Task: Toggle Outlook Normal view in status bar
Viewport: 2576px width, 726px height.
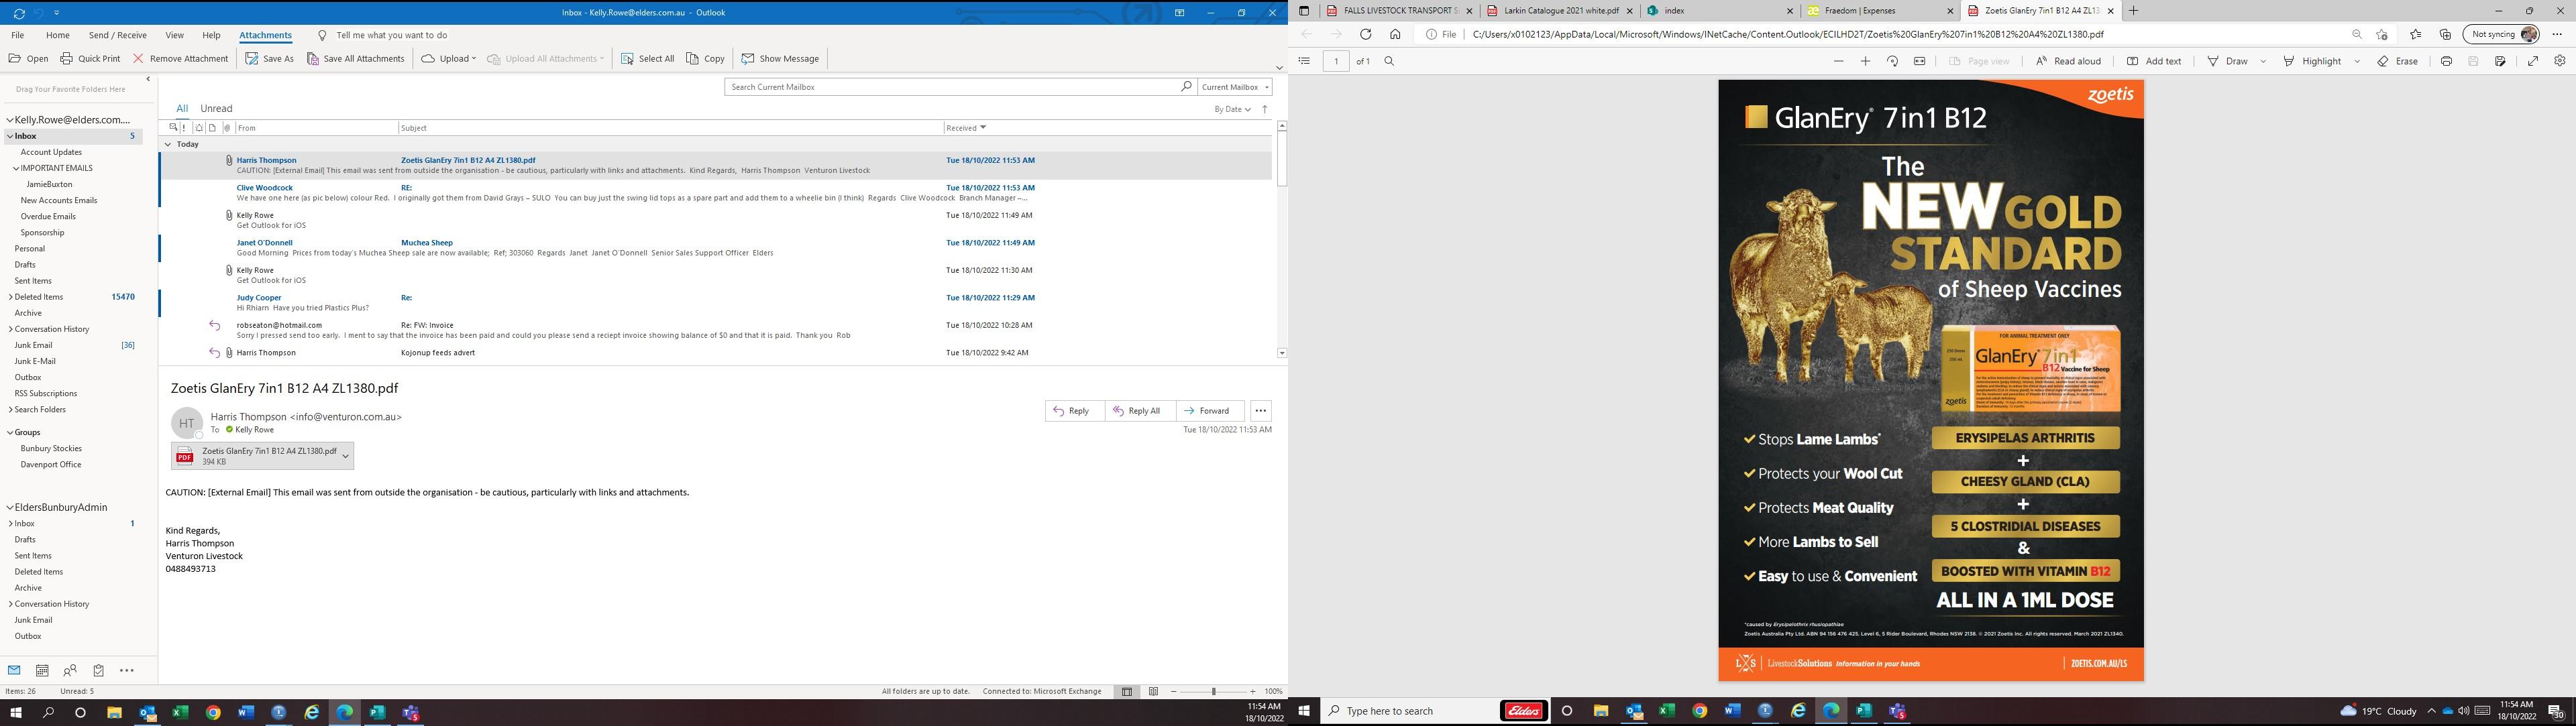Action: (1127, 691)
